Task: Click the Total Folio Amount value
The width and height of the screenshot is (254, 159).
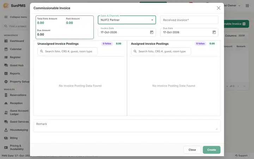Action: click(x=41, y=23)
